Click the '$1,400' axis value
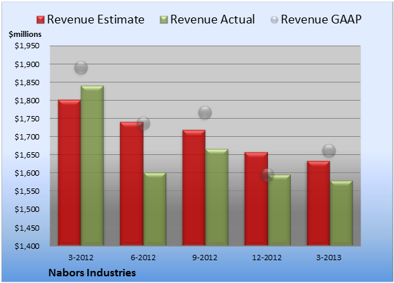Screen dimensions: 394x283 [27, 246]
